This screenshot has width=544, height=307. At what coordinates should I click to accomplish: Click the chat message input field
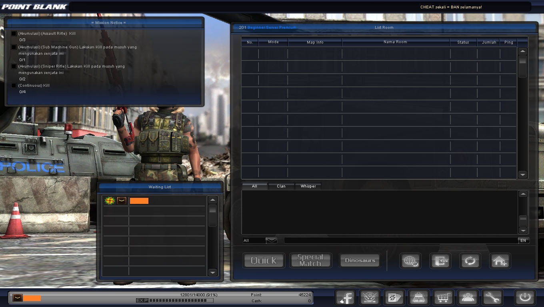click(x=400, y=240)
